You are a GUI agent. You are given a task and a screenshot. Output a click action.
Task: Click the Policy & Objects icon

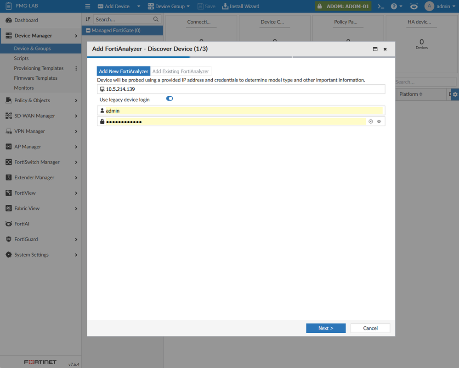click(9, 100)
